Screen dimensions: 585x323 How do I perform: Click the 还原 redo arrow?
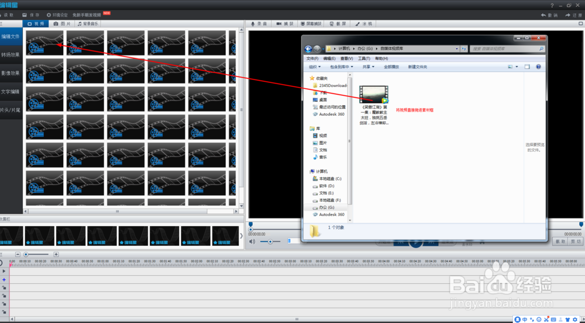[567, 15]
